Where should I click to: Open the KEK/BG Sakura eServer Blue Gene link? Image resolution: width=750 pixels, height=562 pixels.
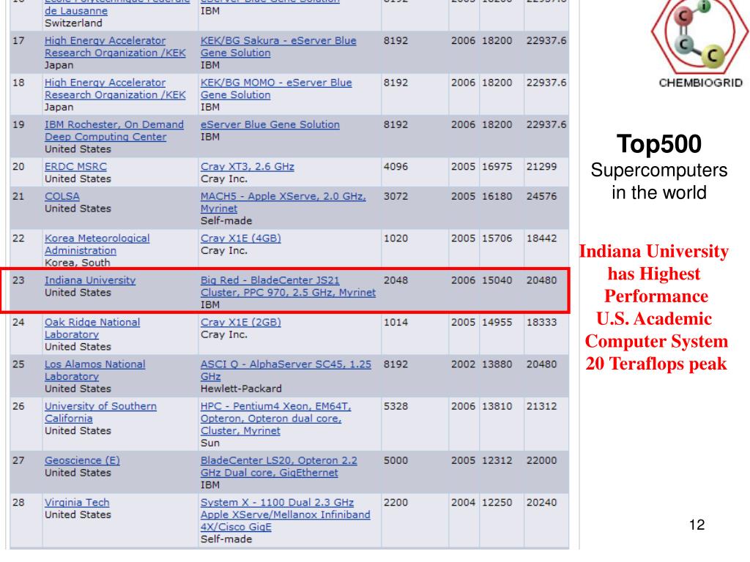pyautogui.click(x=278, y=47)
